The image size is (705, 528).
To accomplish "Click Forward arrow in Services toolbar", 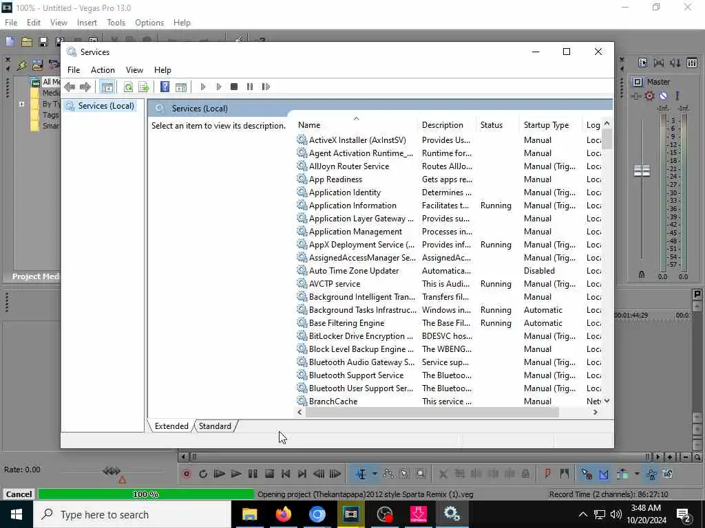I will [85, 87].
